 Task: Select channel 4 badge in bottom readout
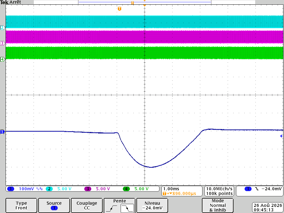coord(126,189)
